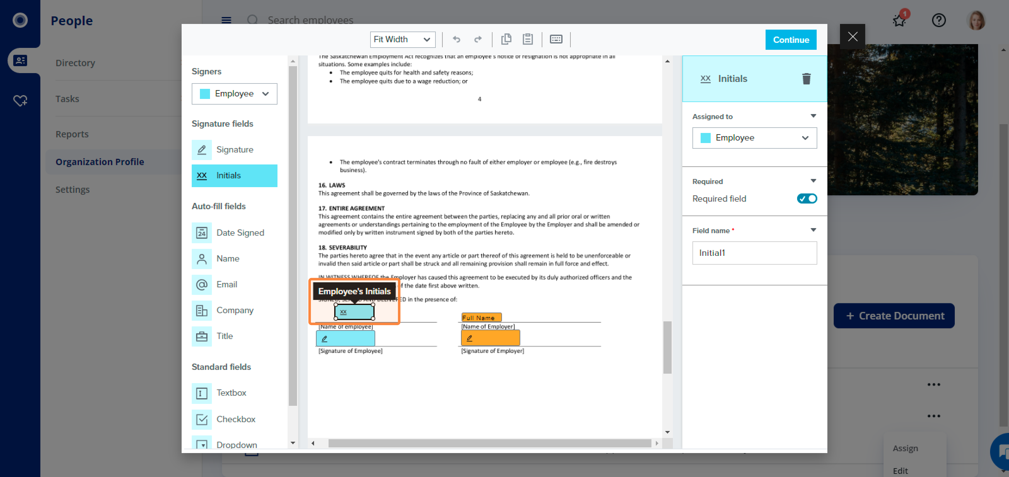1009x477 pixels.
Task: Click the undo arrow in toolbar
Action: (x=456, y=39)
